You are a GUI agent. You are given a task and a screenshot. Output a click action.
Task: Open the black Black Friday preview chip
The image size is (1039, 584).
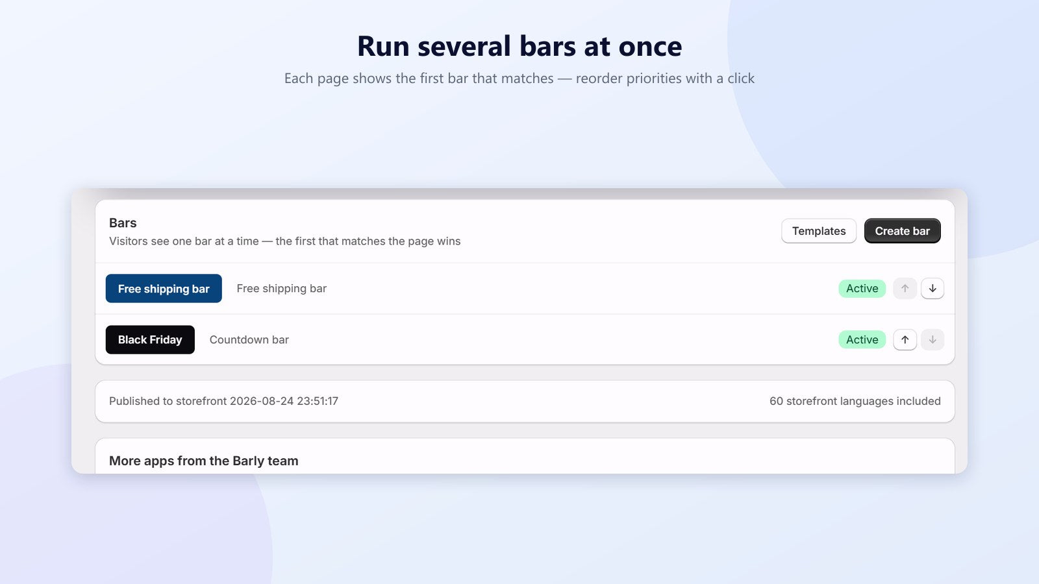click(150, 339)
